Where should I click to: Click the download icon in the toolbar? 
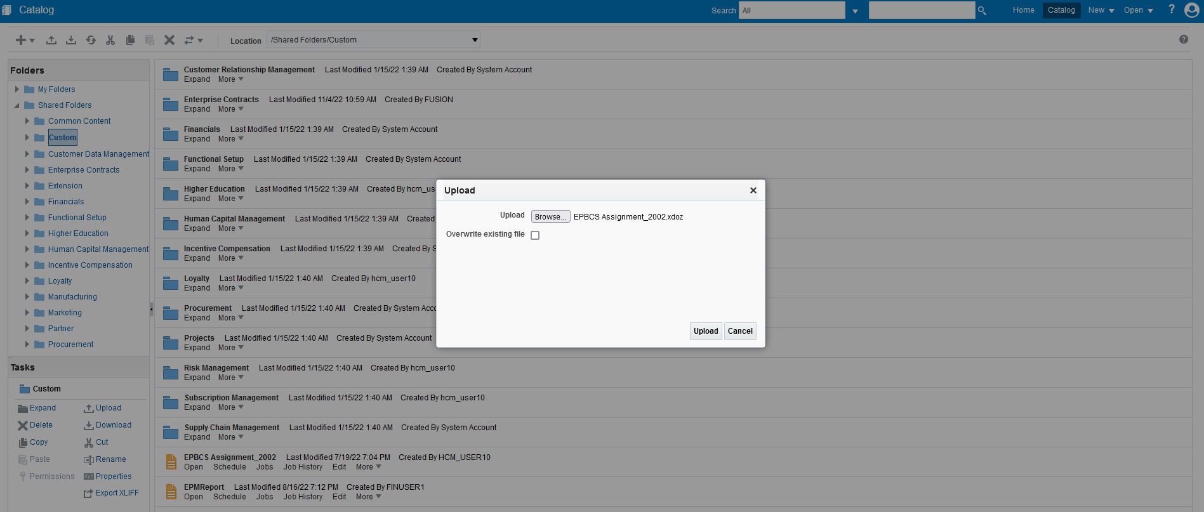tap(71, 40)
